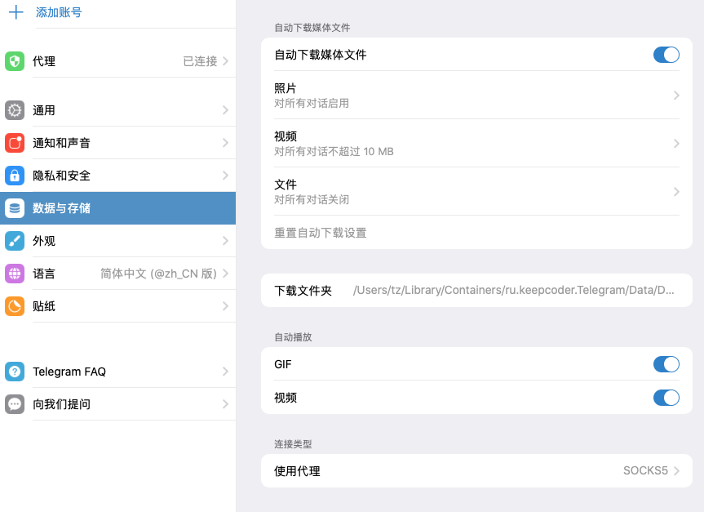This screenshot has height=512, width=704.
Task: Expand the 外观 row chevron
Action: tap(225, 241)
